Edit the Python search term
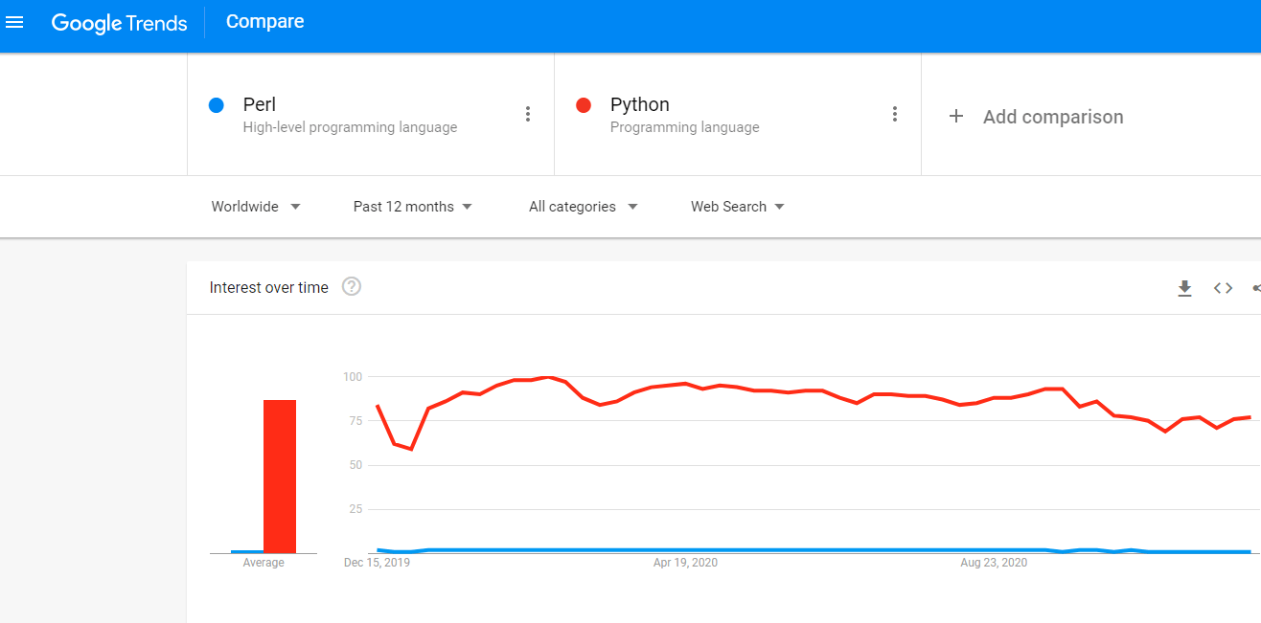The height and width of the screenshot is (623, 1261). pos(639,105)
